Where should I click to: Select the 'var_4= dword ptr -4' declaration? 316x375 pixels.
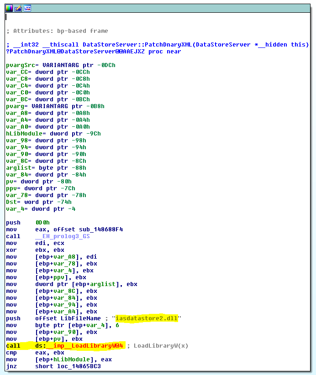point(41,209)
